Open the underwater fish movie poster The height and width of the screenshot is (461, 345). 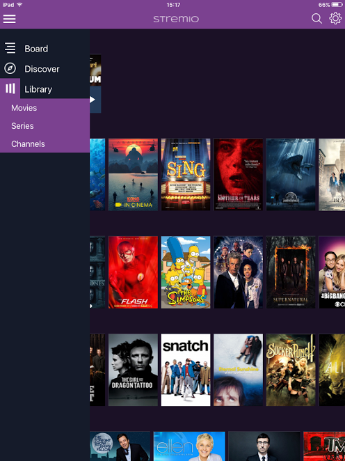pos(97,174)
